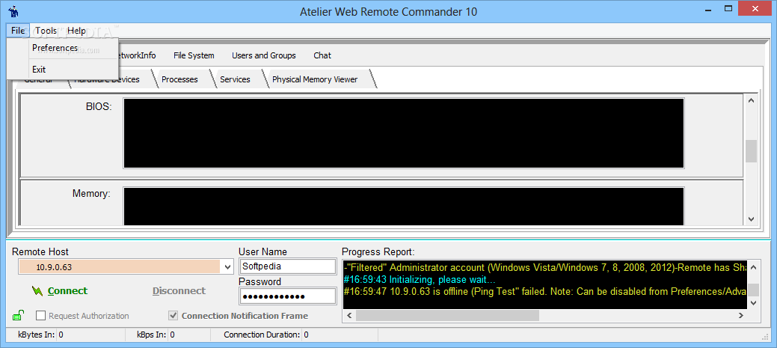Toggle Request Authorization checkbox
Viewport: 777px width, 348px height.
[x=40, y=315]
